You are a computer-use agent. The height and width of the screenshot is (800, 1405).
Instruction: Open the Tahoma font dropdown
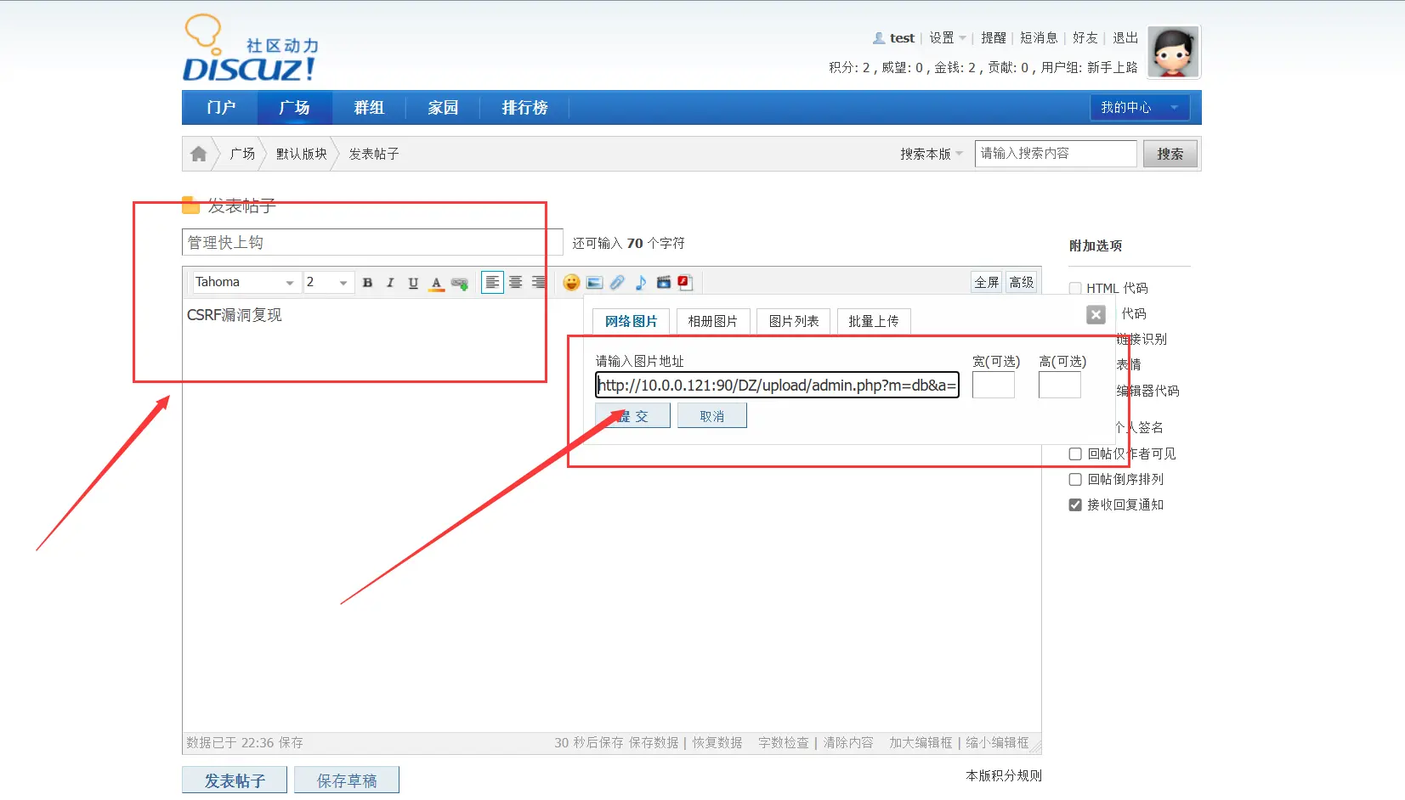click(x=245, y=282)
